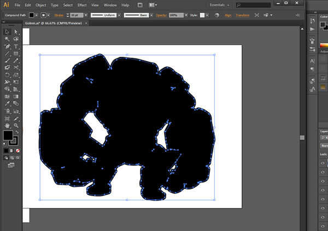The height and width of the screenshot is (231, 328).
Task: Open the Essentials workspace dropdown
Action: 222,4
